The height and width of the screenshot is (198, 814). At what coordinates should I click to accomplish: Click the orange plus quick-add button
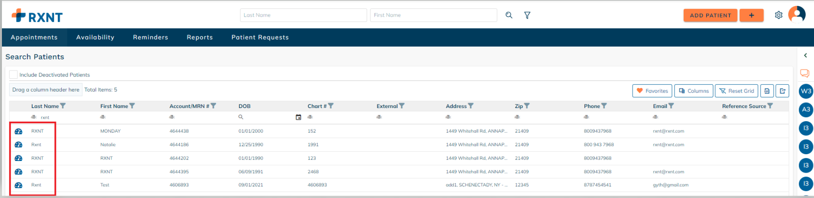tap(751, 15)
